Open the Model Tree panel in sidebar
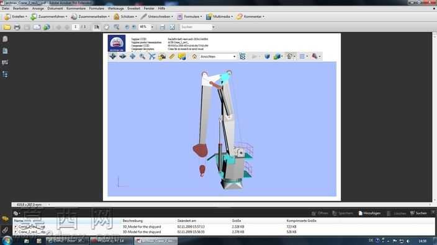 [x=5, y=74]
